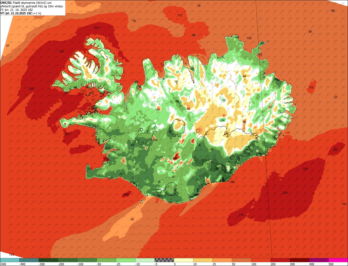Click the map value '64' in northeast Iceland
This screenshot has width=348, height=266.
coord(244,76)
